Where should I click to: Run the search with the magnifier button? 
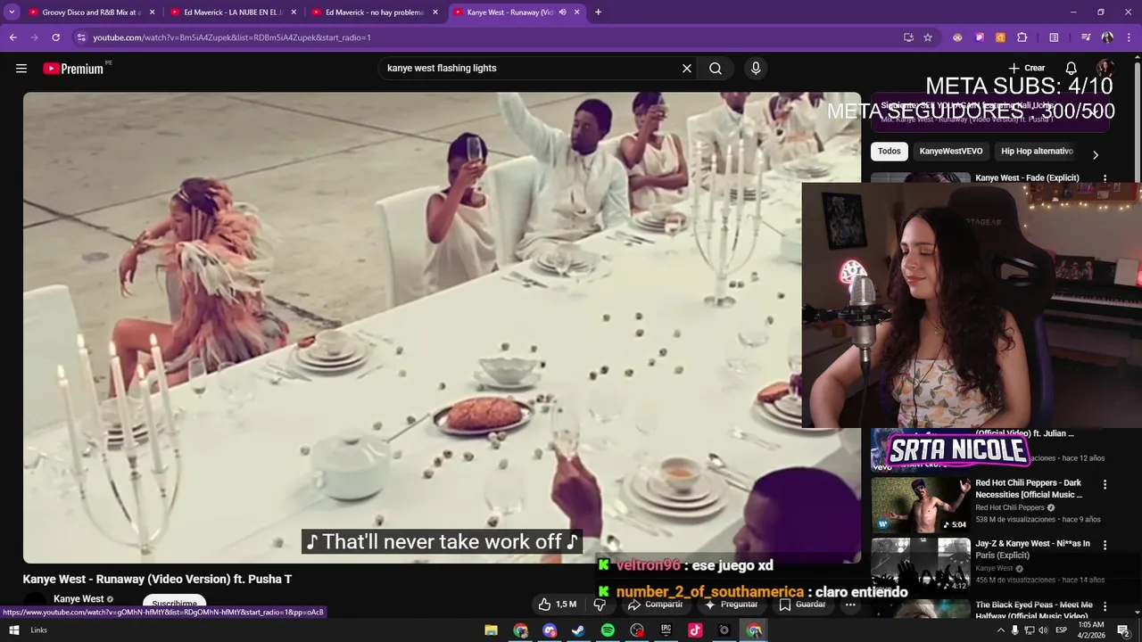tap(716, 69)
